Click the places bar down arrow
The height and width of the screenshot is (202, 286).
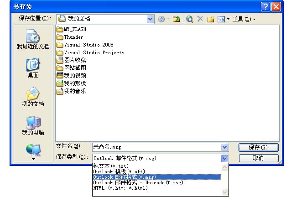pyautogui.click(x=33, y=159)
